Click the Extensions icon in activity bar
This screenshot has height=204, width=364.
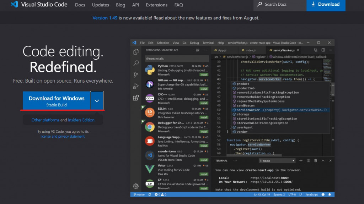pyautogui.click(x=136, y=98)
